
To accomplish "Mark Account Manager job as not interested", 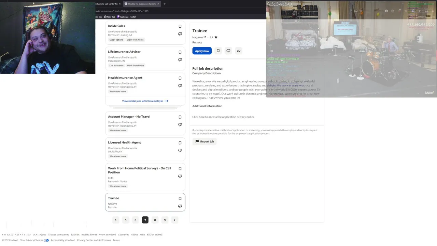I will 180,125.
